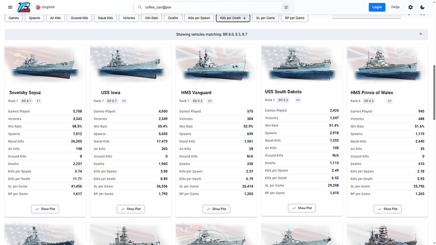436x245 pixels.
Task: Click Prince of Wales SL per Game 25,796
Action: pos(419,186)
